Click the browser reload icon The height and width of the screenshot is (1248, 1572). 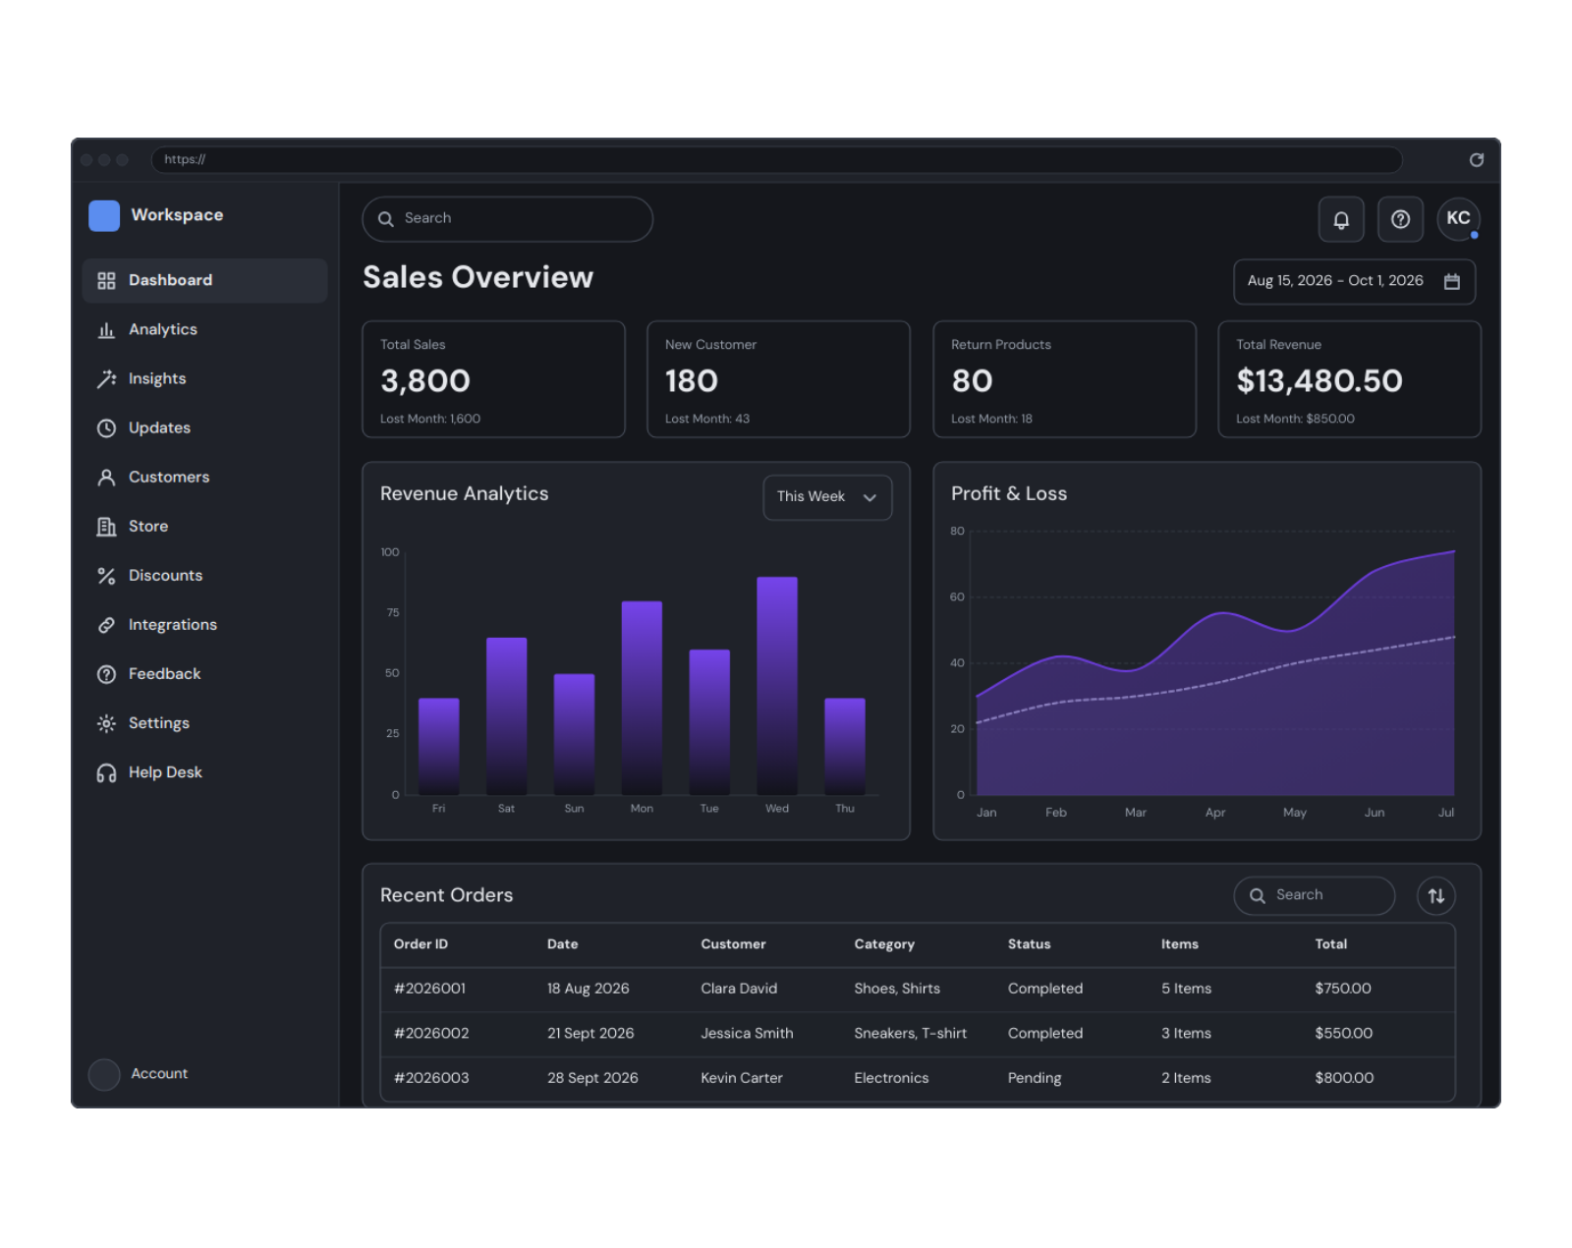click(x=1476, y=159)
